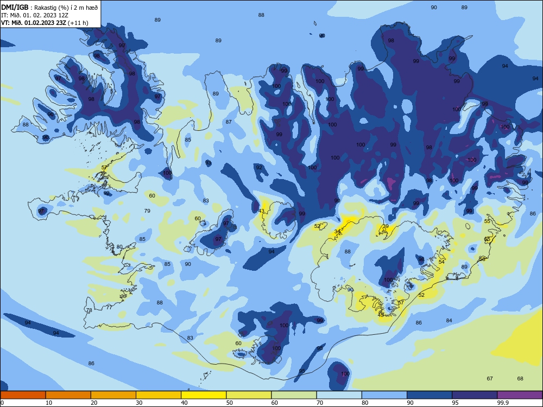Click the legend tick label '50'
Screen dimensions: 543x407
tap(229, 403)
